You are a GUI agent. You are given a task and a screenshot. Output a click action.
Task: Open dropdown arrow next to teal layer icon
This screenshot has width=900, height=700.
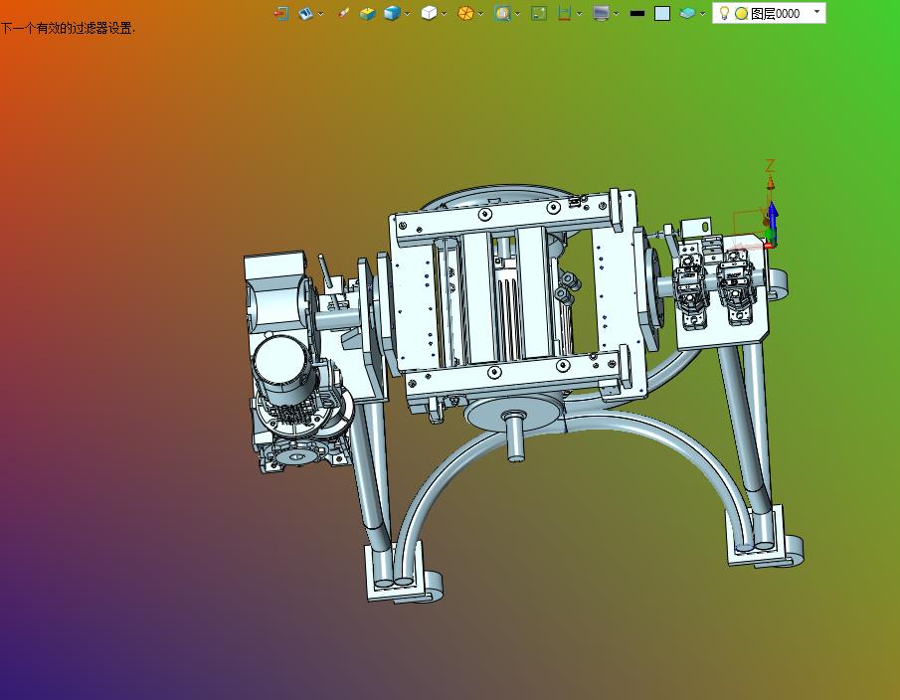[x=702, y=14]
